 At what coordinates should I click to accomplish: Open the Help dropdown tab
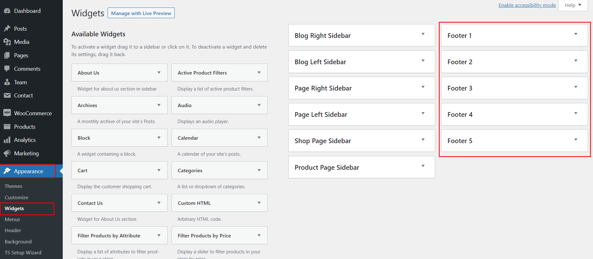[x=573, y=5]
